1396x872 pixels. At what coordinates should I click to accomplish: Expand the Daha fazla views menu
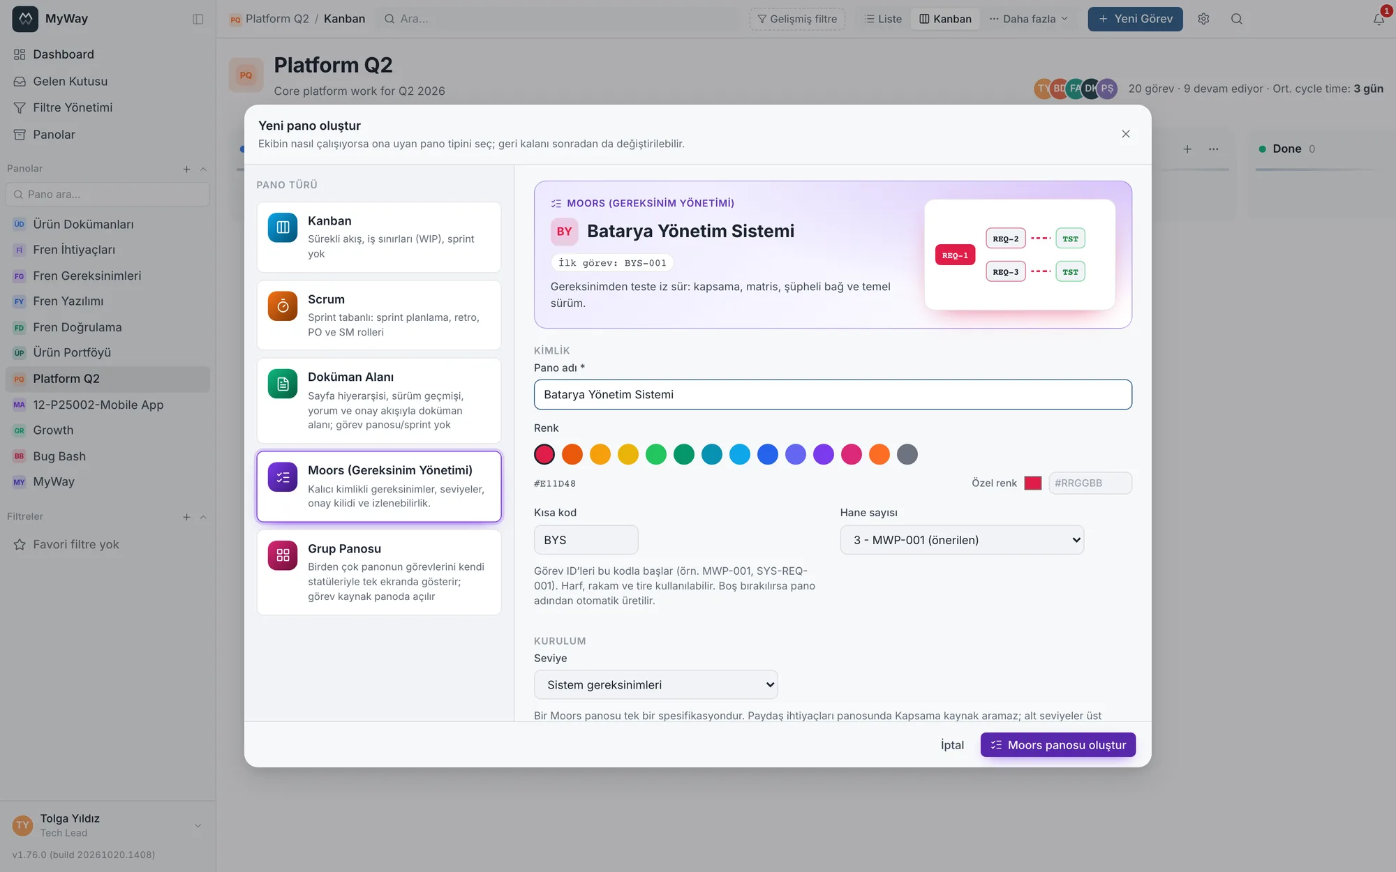1028,19
